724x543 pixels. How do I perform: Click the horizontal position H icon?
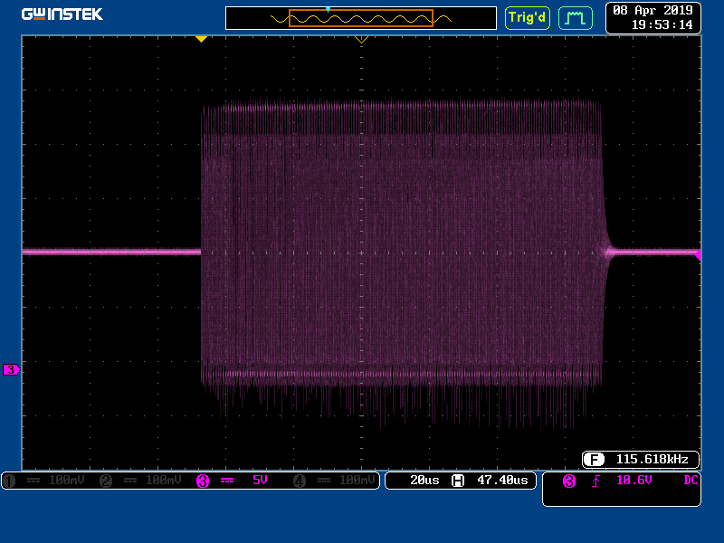458,481
